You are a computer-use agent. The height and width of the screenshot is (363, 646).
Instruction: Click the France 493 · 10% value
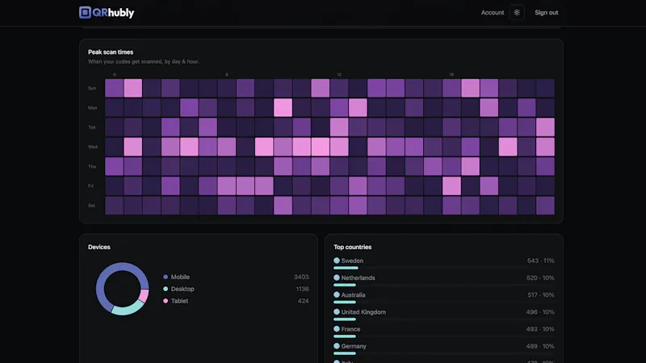540,329
